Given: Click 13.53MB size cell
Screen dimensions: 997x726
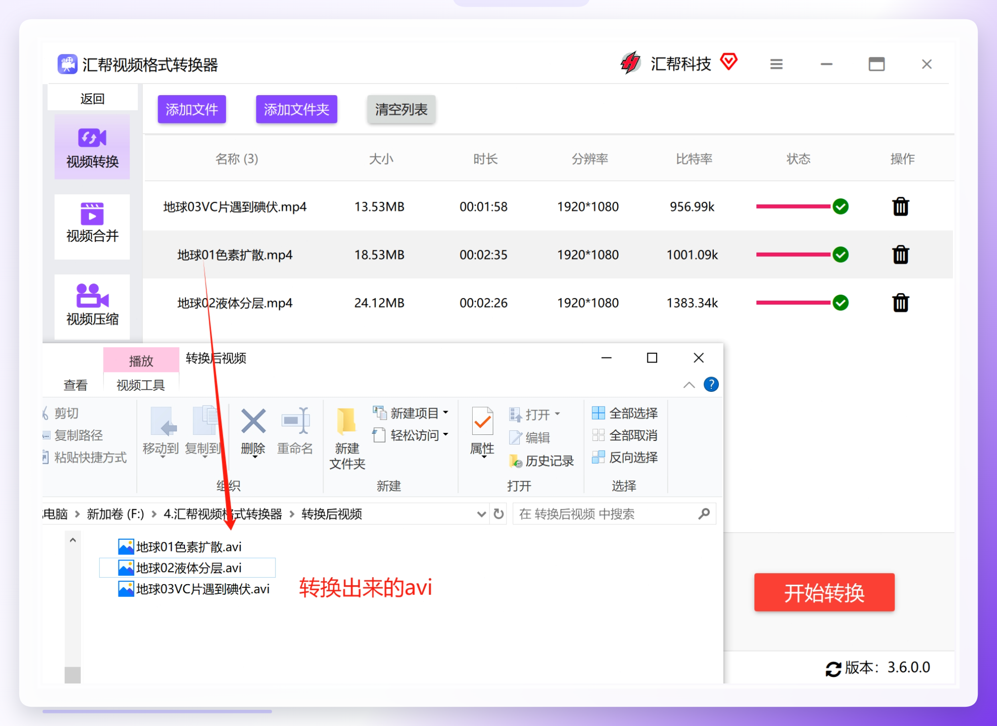Looking at the screenshot, I should pyautogui.click(x=379, y=207).
